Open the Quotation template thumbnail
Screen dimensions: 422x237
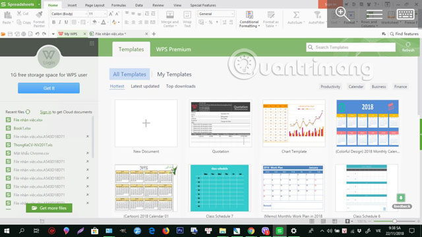click(220, 123)
